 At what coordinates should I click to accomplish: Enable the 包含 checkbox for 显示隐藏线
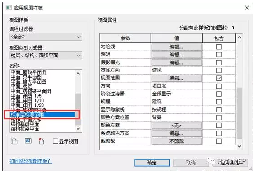[x=218, y=110]
